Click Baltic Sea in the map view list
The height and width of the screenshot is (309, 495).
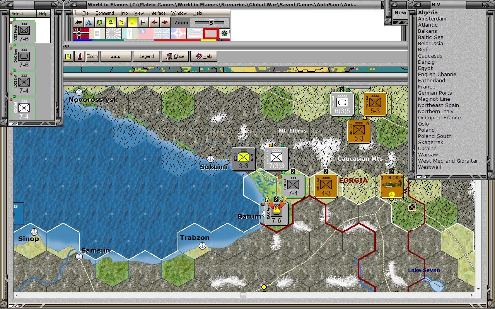click(x=431, y=37)
